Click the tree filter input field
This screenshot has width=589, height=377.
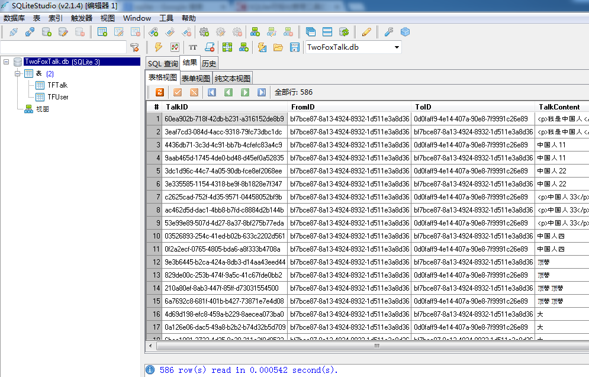click(x=63, y=47)
